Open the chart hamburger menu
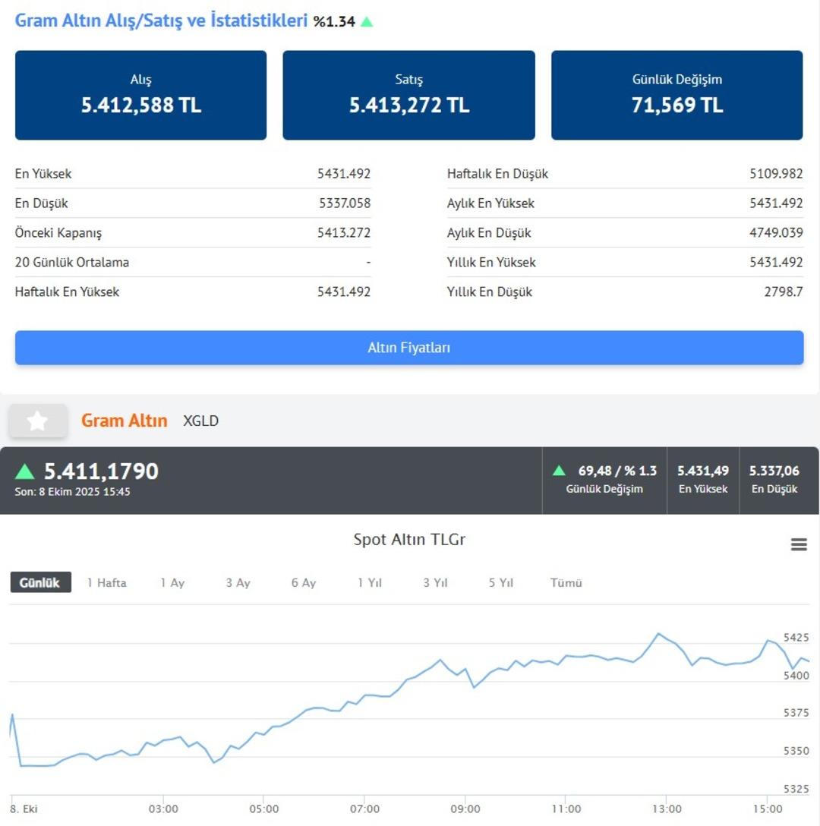The image size is (820, 826). (x=799, y=544)
